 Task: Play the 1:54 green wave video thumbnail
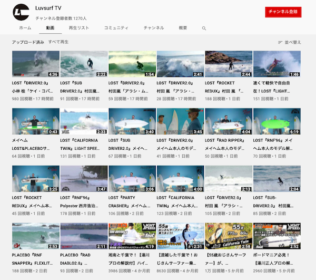pyautogui.click(x=132, y=64)
